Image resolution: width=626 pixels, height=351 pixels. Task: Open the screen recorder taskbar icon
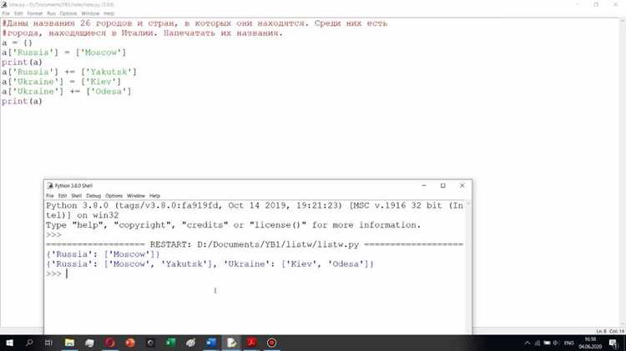(272, 343)
